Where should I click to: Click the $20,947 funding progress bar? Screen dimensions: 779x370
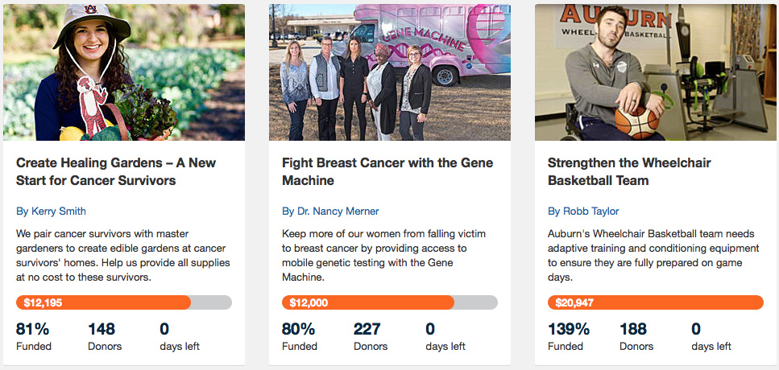click(x=656, y=302)
